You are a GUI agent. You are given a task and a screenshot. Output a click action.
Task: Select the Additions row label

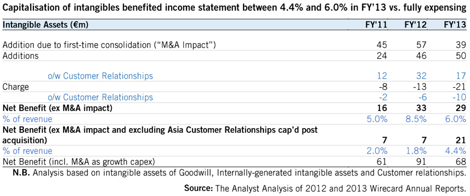(20, 55)
